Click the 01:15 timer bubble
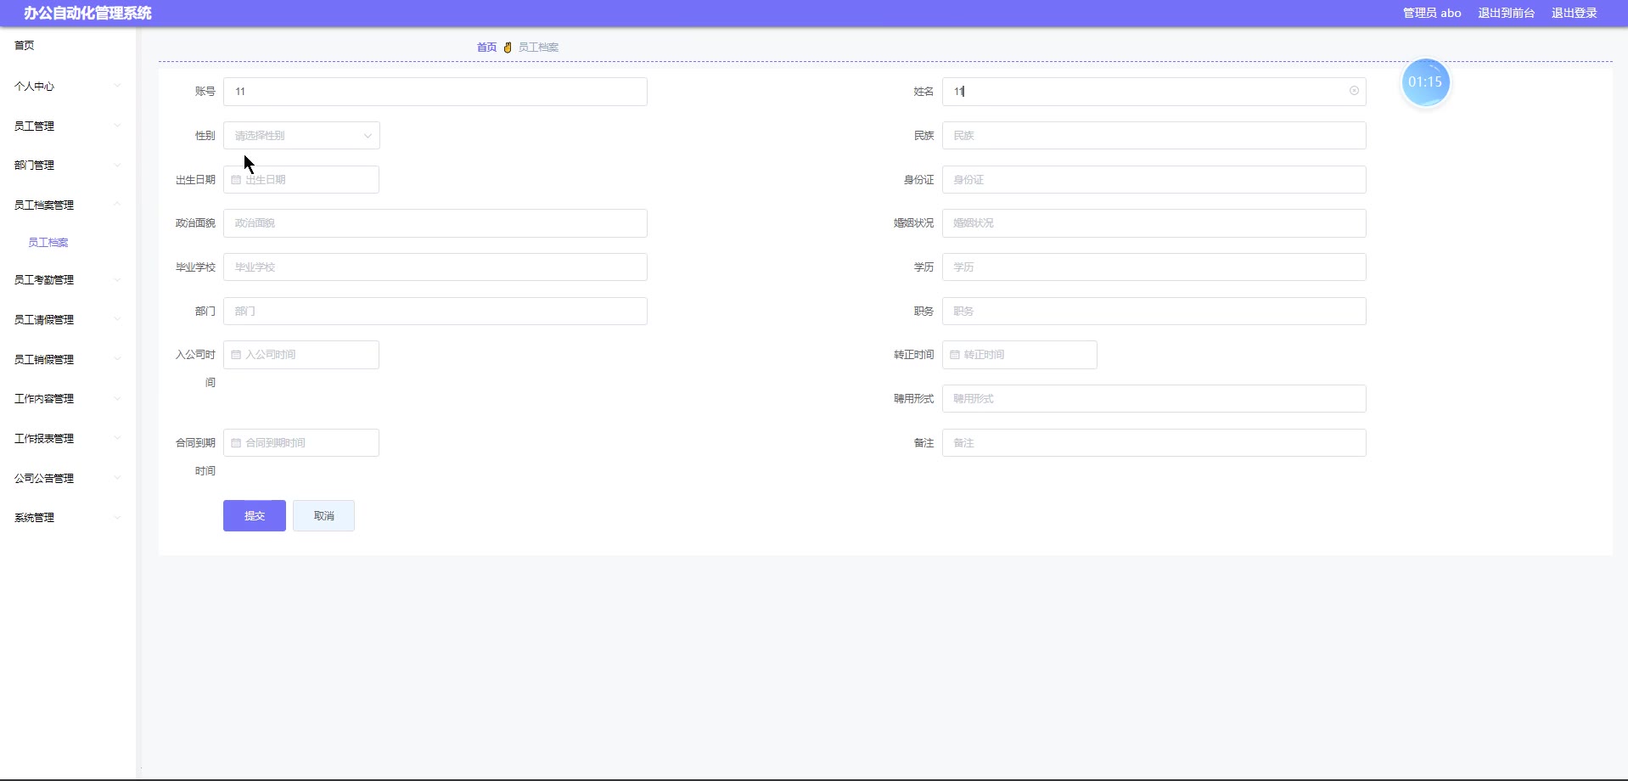The width and height of the screenshot is (1628, 781). pos(1425,82)
